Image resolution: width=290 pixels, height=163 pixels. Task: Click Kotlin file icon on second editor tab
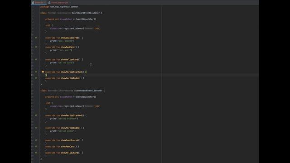(x=49, y=3)
